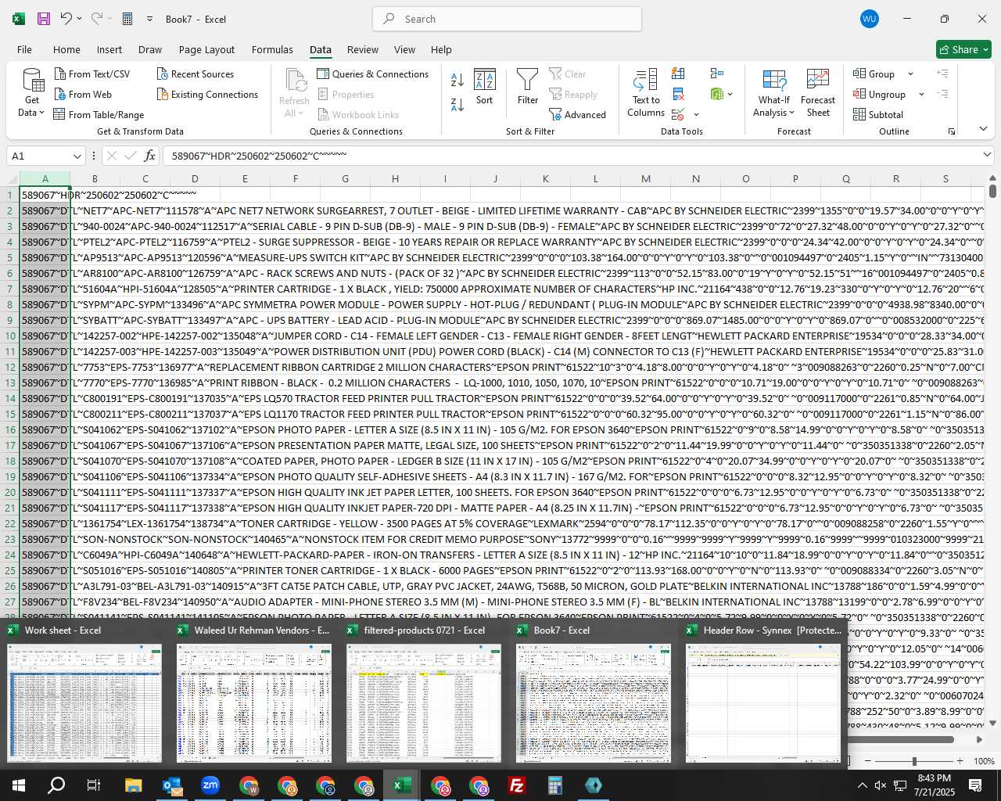Click the Consolidate icon
1001x801 pixels.
coord(716,74)
